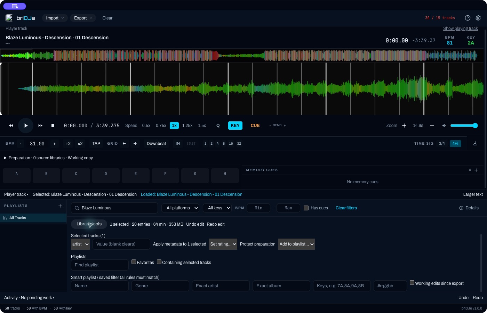Stop playback with the stop button

pyautogui.click(x=53, y=126)
